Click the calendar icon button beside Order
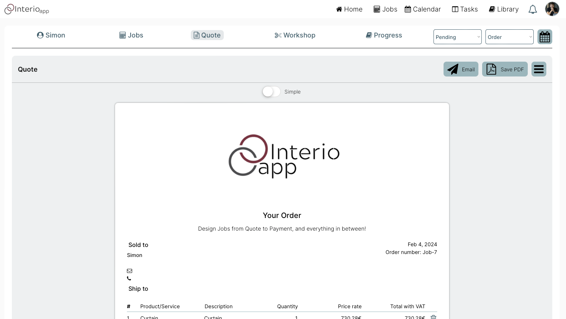 click(545, 37)
